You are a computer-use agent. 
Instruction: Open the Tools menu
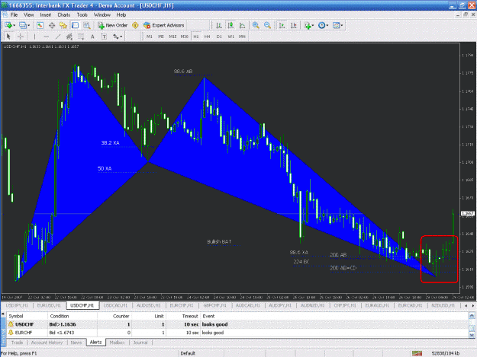[82, 15]
